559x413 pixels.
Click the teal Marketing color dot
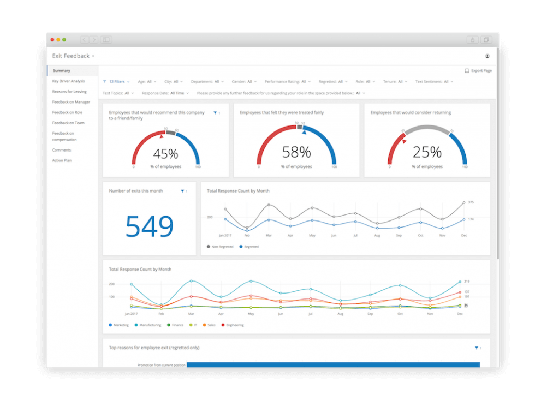[x=109, y=325]
